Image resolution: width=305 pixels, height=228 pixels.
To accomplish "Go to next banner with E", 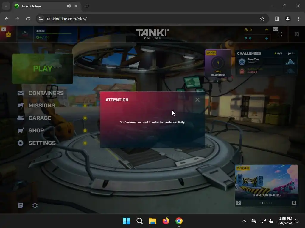I will click(x=294, y=203).
